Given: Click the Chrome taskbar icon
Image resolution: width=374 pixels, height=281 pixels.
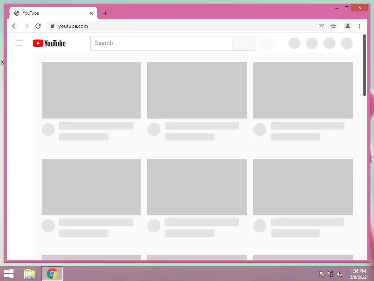Looking at the screenshot, I should click(52, 274).
